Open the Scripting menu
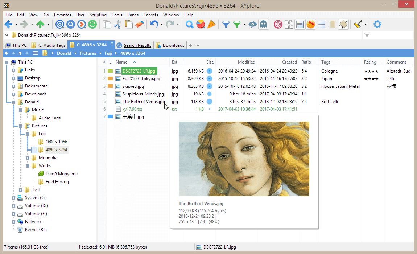This screenshot has width=417, height=254. [x=98, y=15]
